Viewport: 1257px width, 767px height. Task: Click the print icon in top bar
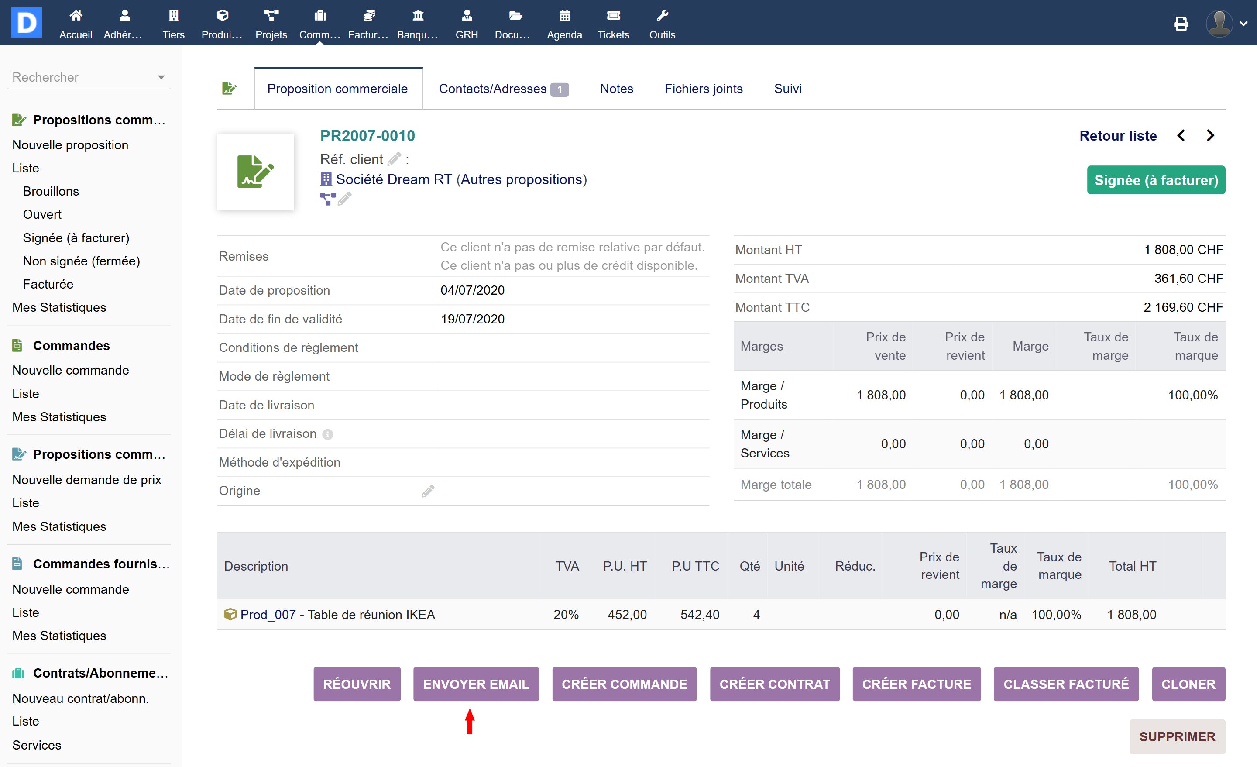(x=1181, y=24)
